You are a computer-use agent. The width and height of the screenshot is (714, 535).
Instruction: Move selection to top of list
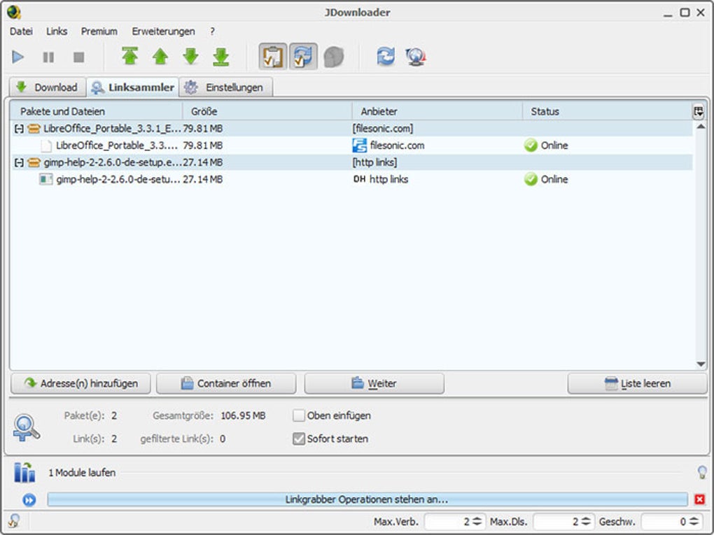(129, 57)
